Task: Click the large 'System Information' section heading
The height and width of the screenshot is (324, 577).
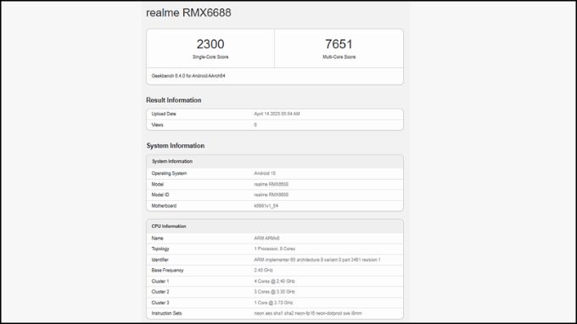Action: pos(175,146)
